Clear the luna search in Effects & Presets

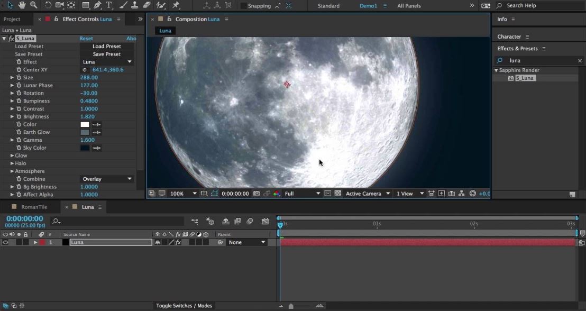[579, 60]
